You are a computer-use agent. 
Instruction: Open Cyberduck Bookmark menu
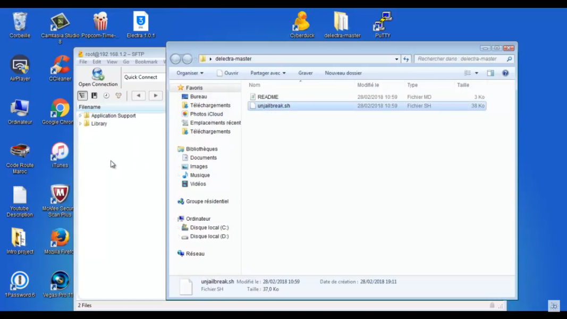(146, 62)
